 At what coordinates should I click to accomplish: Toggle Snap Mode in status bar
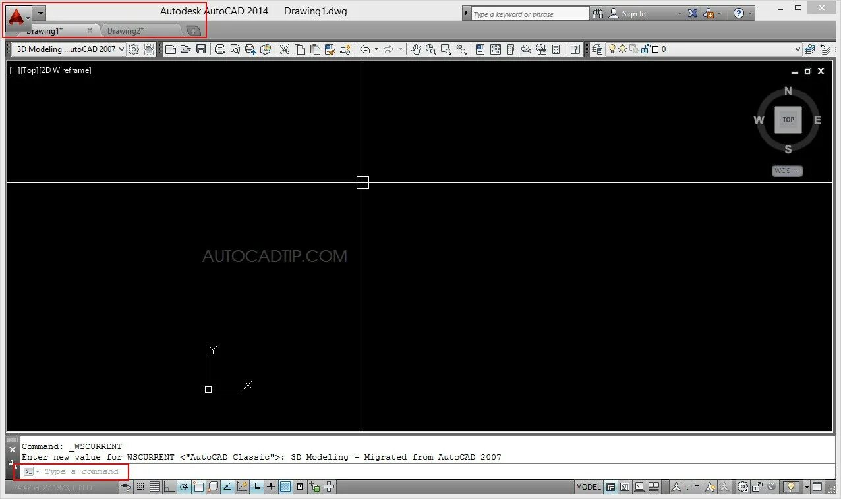(x=140, y=487)
